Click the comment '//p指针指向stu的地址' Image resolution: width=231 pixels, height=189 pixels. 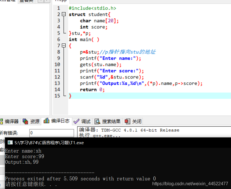tap(128, 52)
